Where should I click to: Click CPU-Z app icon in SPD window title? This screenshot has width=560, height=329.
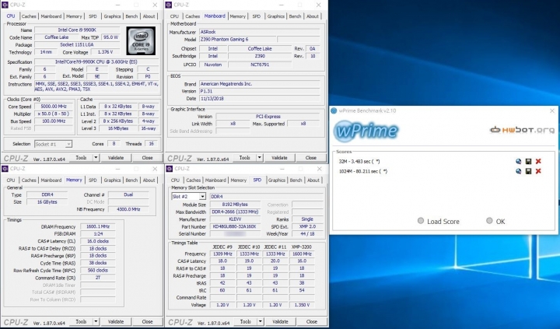(169, 169)
